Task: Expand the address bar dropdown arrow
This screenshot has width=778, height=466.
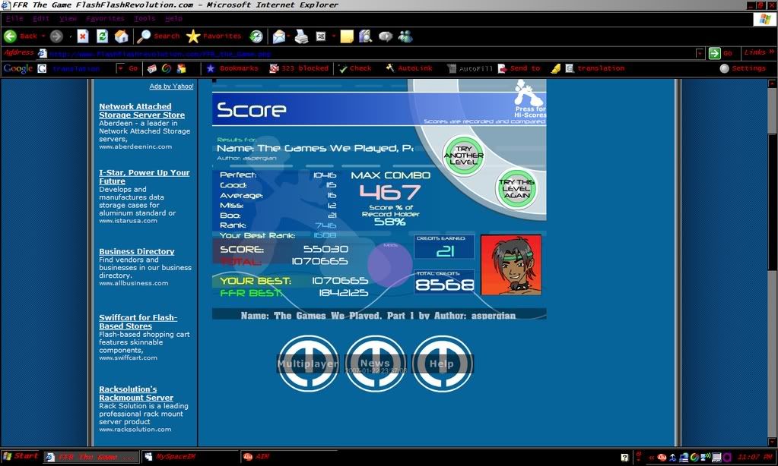Action: pos(700,53)
